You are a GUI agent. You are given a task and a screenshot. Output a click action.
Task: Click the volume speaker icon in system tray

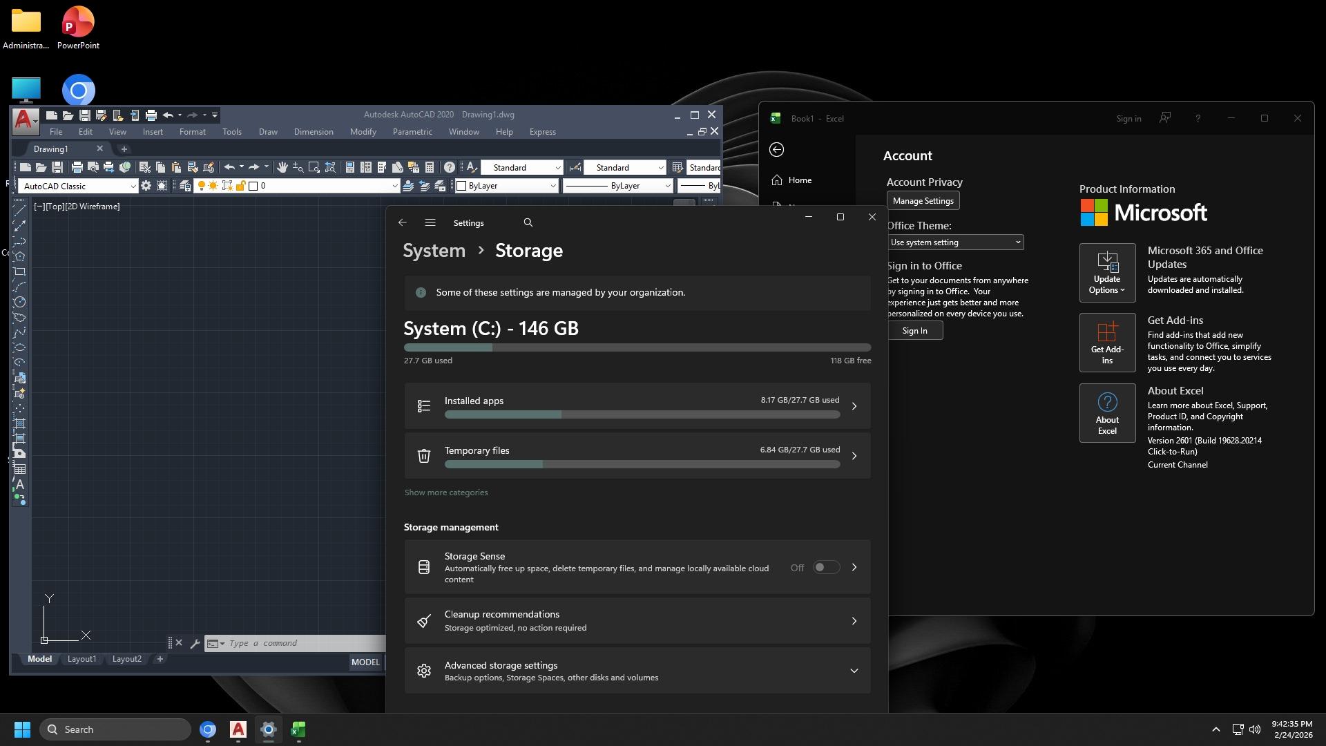pyautogui.click(x=1255, y=729)
